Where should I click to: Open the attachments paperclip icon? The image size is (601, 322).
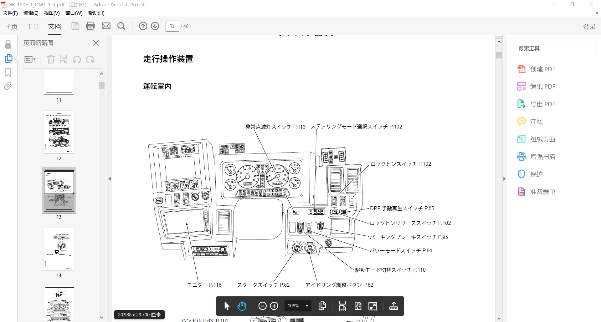click(x=8, y=86)
